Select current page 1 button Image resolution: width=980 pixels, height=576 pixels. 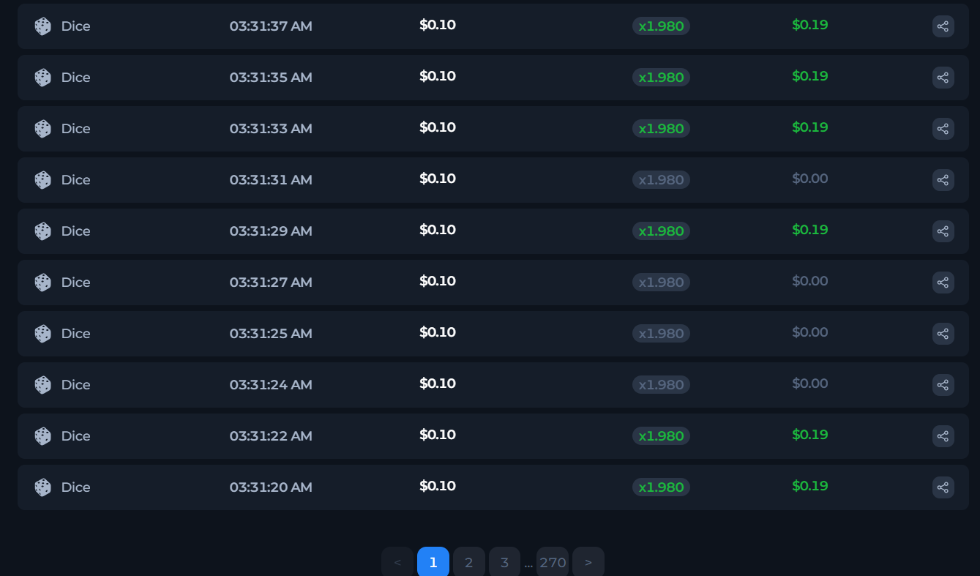point(433,562)
